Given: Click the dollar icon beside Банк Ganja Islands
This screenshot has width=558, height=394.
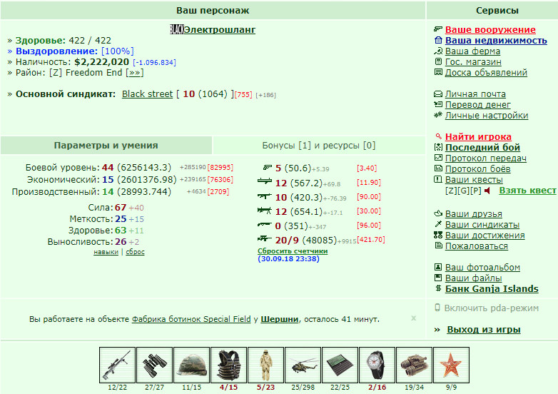Looking at the screenshot, I should [438, 288].
